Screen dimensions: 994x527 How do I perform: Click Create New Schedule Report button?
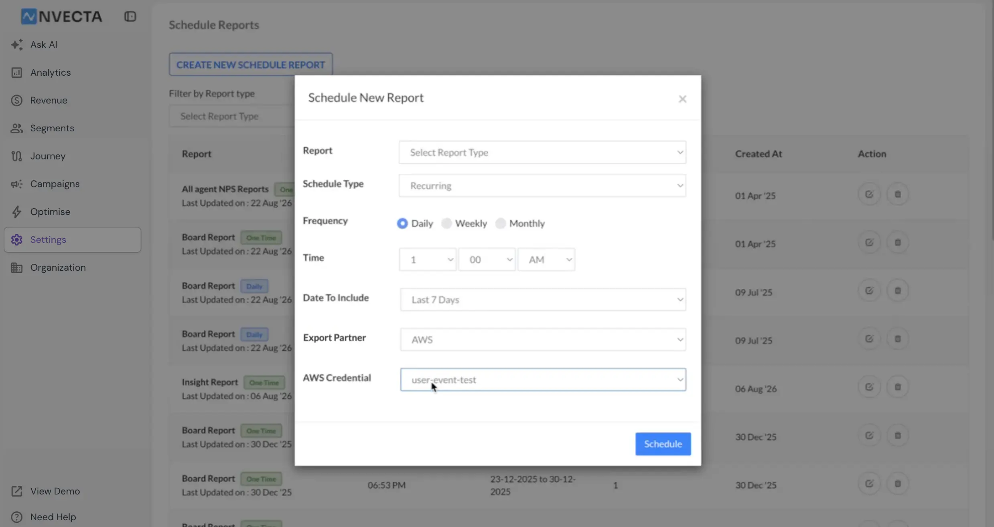point(251,64)
